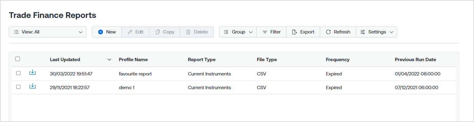
Task: Download the favourite report file
Action: pyautogui.click(x=32, y=73)
